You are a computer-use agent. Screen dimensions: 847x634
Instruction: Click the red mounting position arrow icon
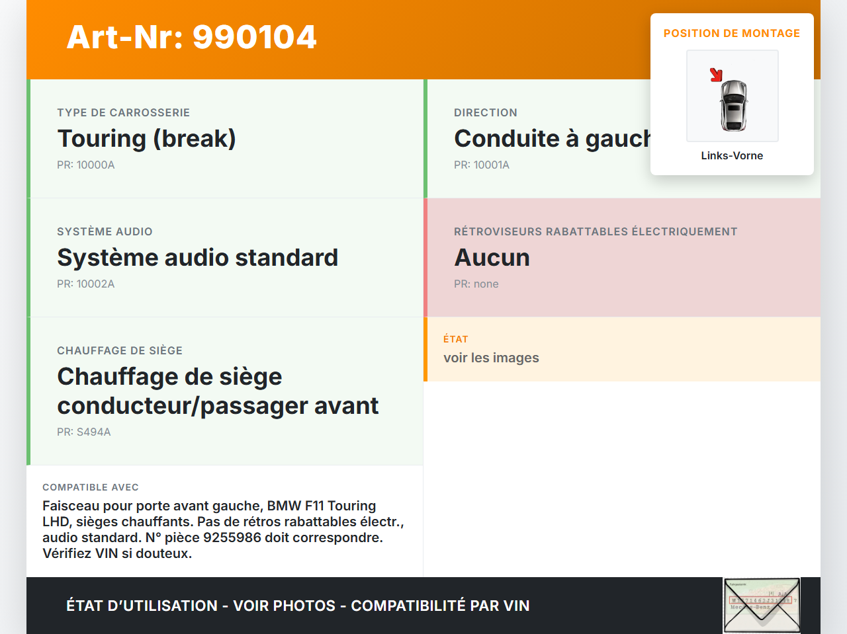coord(717,75)
